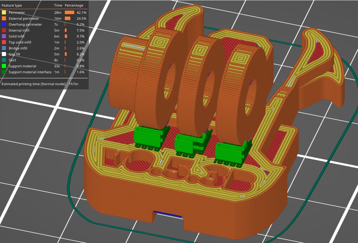Click the 42.1% percentage value
Viewport: 358px width, 243px height.
81,13
